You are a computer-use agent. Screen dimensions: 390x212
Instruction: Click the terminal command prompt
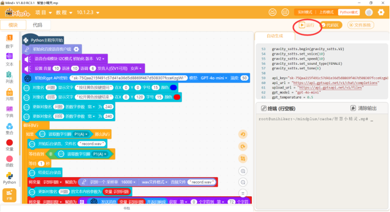click(316, 119)
